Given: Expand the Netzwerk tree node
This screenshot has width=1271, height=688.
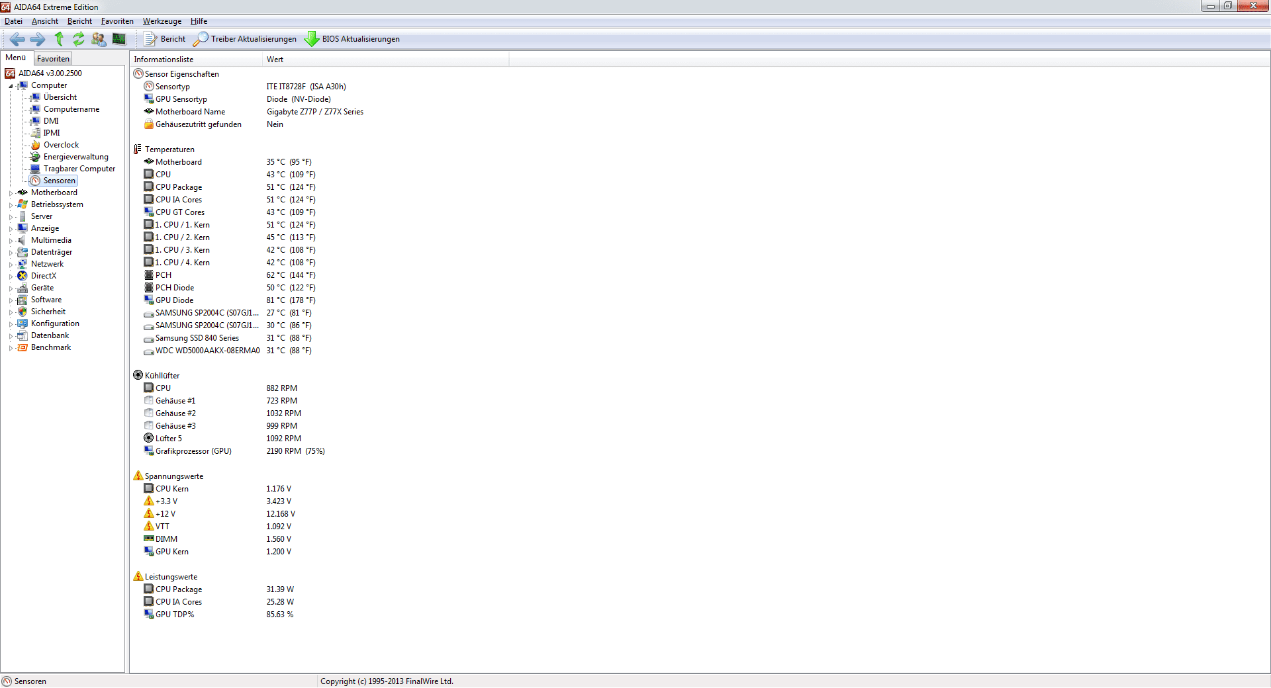Looking at the screenshot, I should tap(11, 265).
